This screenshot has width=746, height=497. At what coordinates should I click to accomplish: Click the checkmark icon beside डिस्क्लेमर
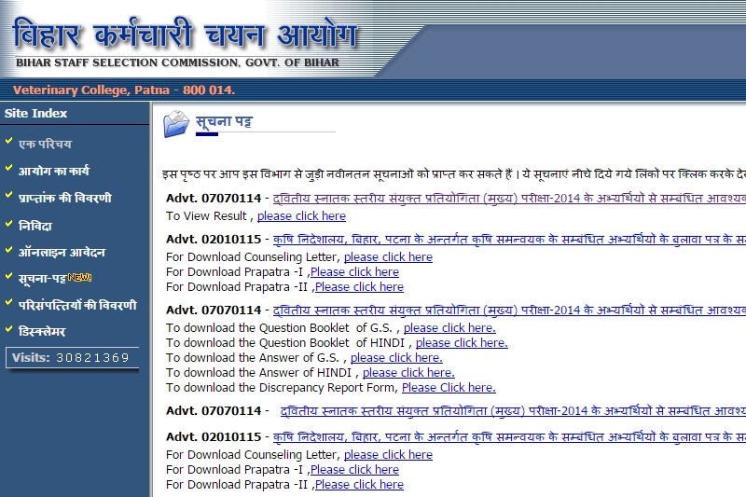click(8, 330)
